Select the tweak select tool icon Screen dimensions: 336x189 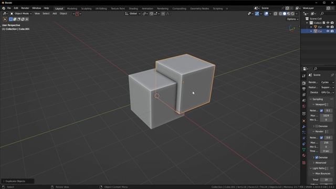click(5, 19)
